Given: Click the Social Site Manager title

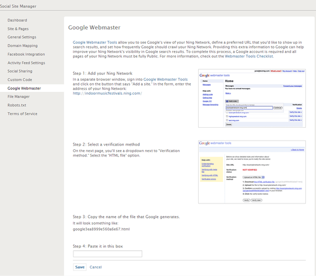Looking at the screenshot, I should tap(18, 6).
